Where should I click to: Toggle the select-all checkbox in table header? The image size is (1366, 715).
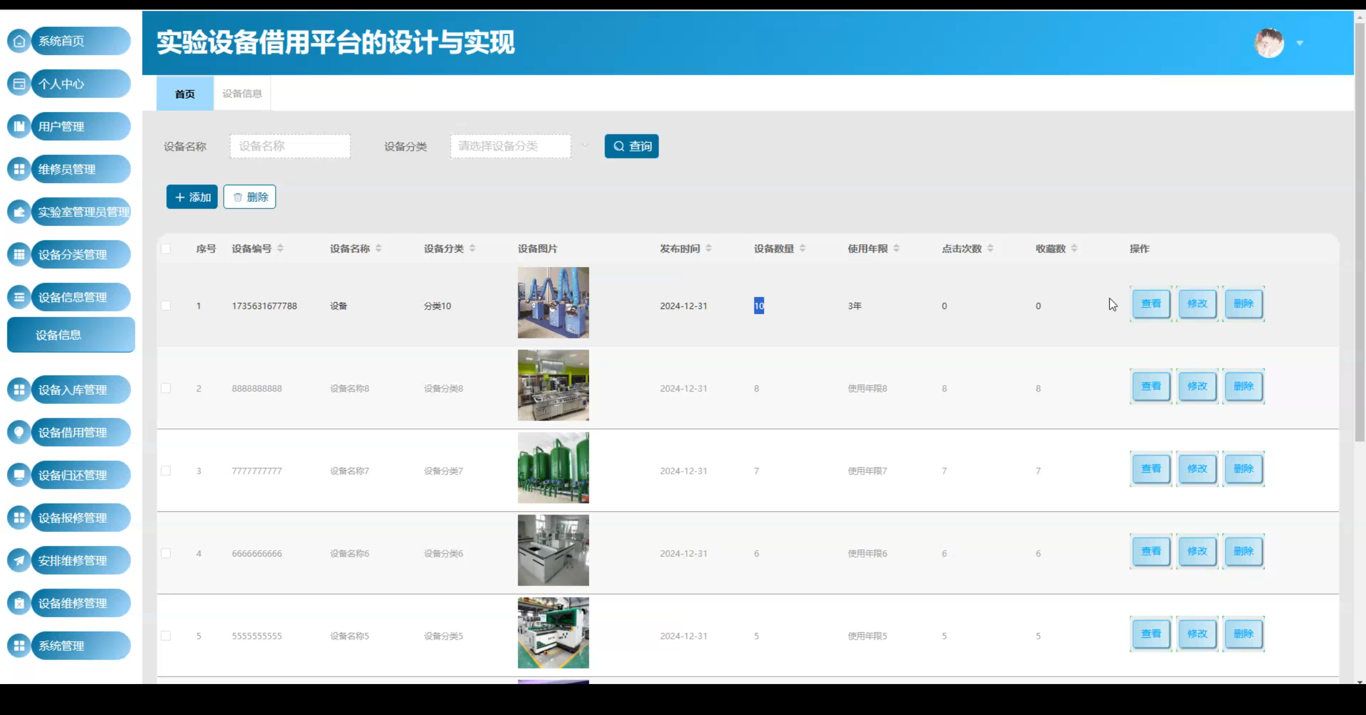click(166, 249)
